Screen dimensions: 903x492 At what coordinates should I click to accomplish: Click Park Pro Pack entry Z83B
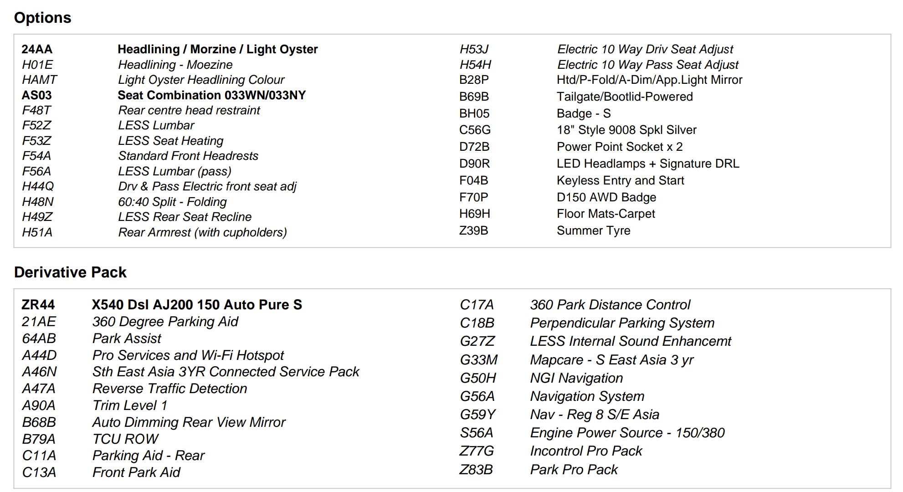tap(574, 470)
